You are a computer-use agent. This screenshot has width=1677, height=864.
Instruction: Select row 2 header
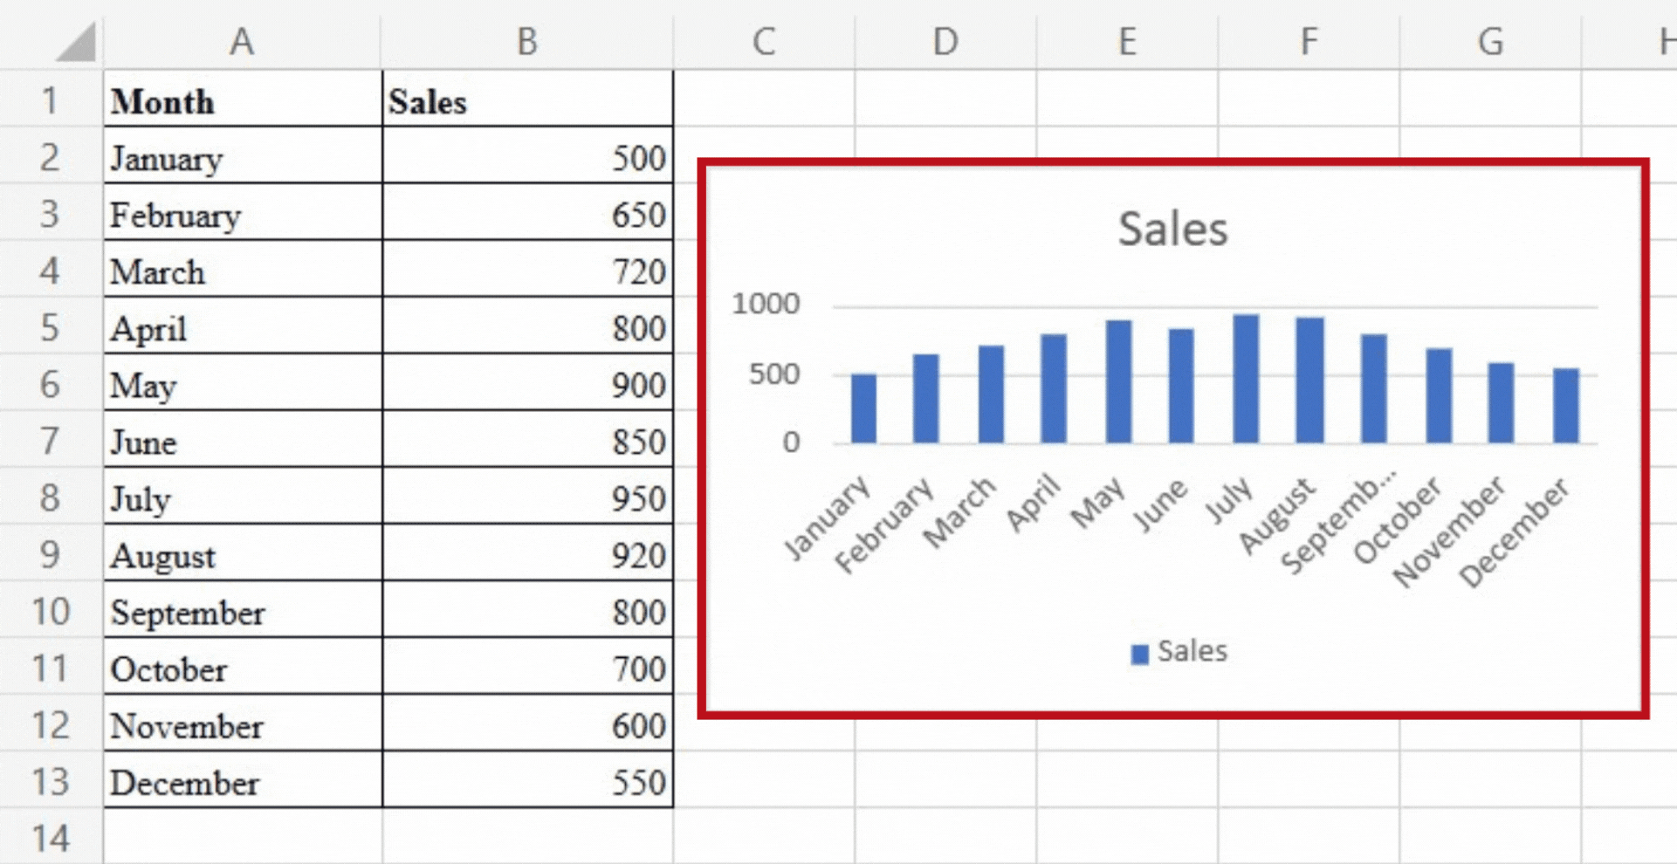click(x=51, y=156)
